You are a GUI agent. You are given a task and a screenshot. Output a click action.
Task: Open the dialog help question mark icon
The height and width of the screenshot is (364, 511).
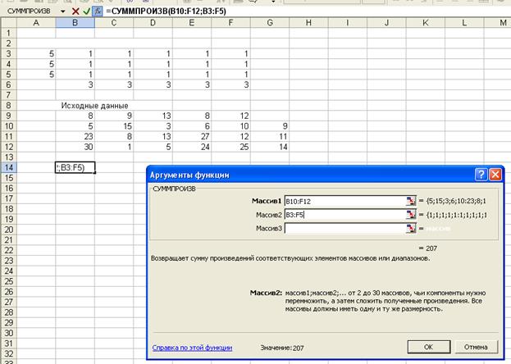[481, 175]
